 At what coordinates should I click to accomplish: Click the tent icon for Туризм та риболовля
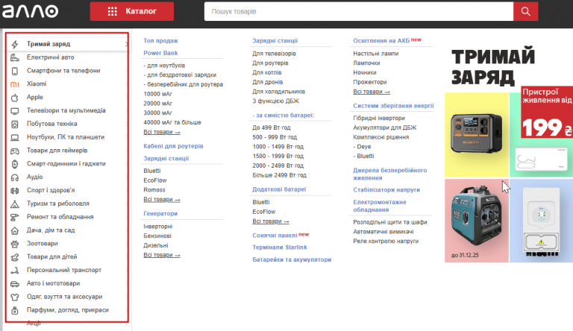(x=15, y=204)
